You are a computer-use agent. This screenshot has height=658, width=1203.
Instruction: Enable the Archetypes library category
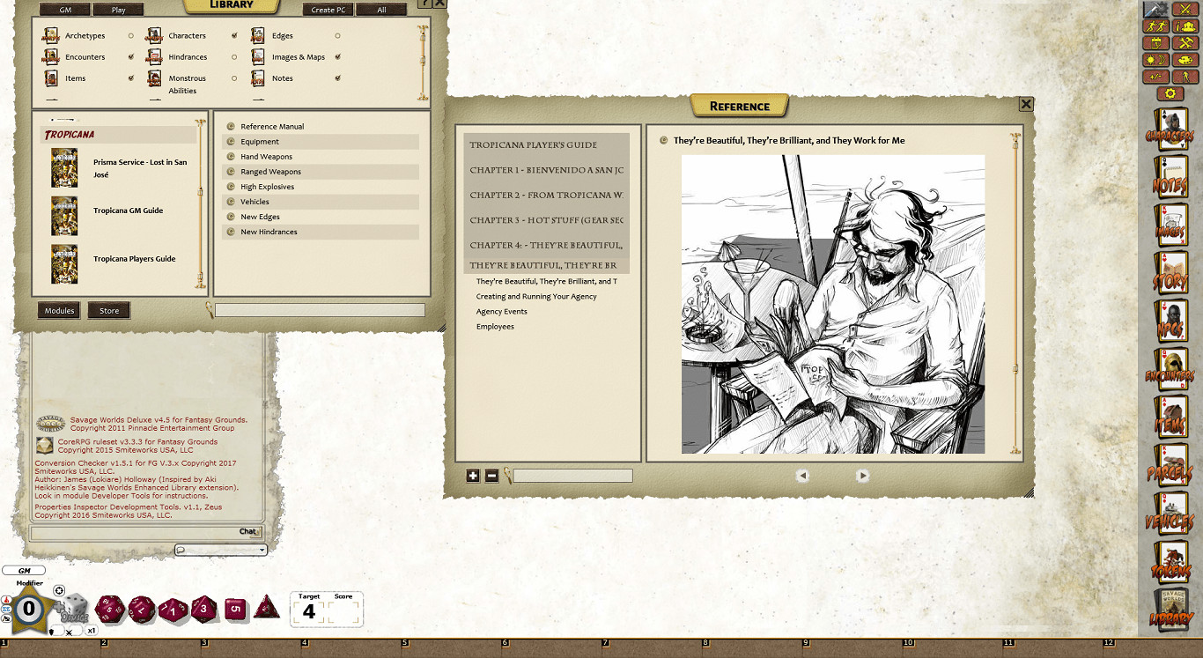tap(131, 36)
